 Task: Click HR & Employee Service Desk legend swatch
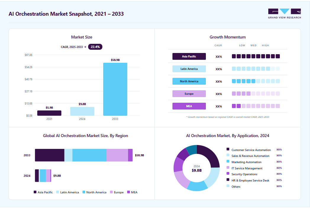pos(228,180)
